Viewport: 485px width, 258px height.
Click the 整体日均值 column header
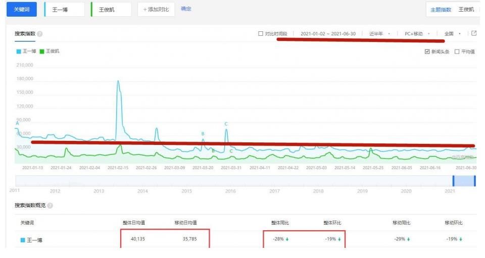pyautogui.click(x=133, y=223)
